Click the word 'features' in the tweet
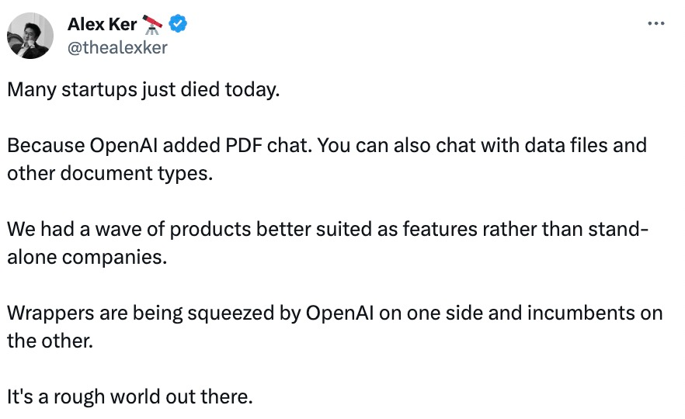The image size is (685, 419). click(440, 229)
